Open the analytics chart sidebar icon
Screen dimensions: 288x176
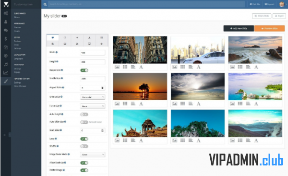(x=6, y=73)
